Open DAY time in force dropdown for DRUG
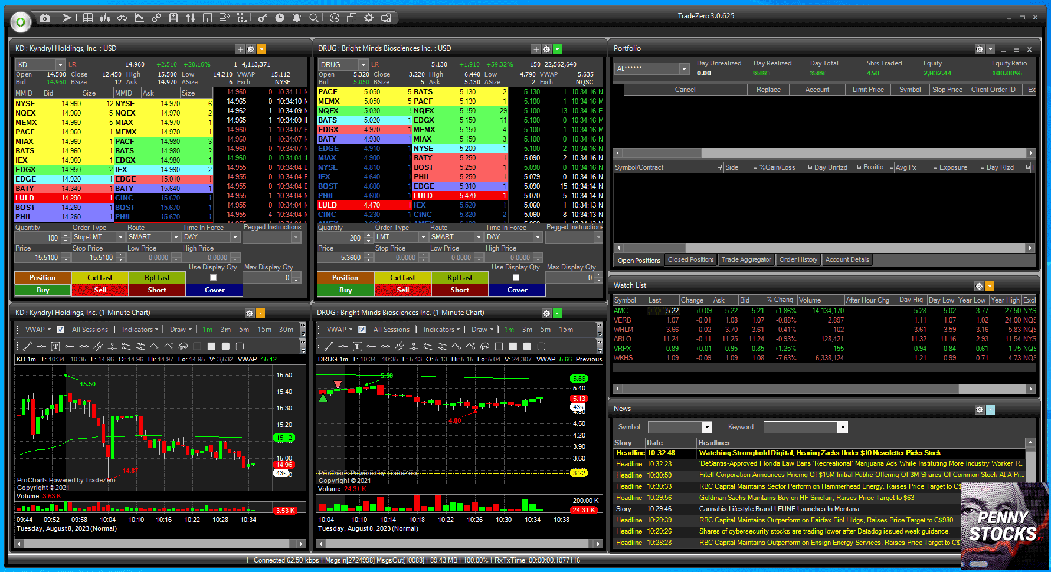This screenshot has width=1051, height=572. point(537,237)
